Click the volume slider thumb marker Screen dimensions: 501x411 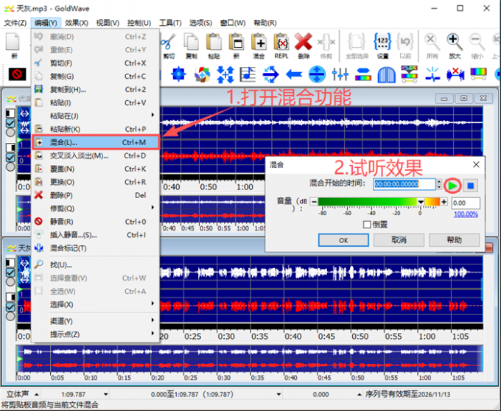point(421,202)
